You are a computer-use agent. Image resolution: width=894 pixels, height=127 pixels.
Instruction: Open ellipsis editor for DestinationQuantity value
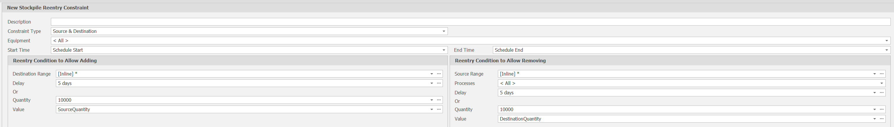click(882, 119)
